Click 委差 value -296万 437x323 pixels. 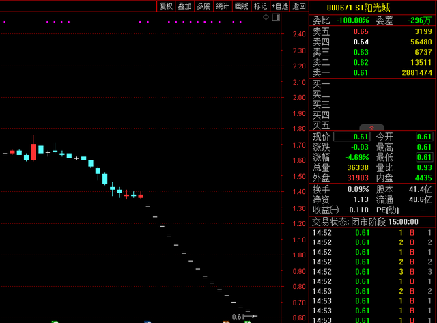pos(419,20)
